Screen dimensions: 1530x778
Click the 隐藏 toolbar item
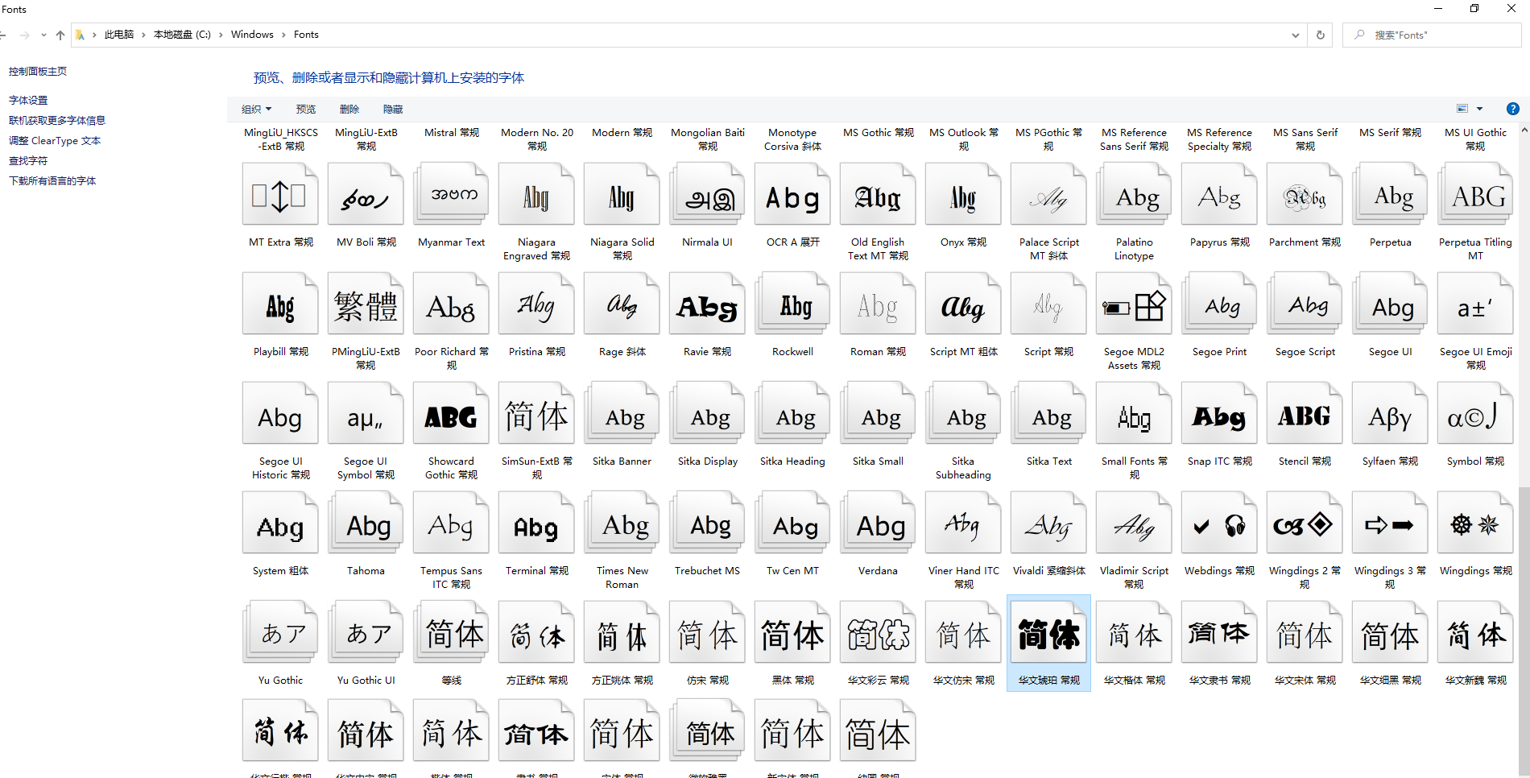[x=393, y=109]
